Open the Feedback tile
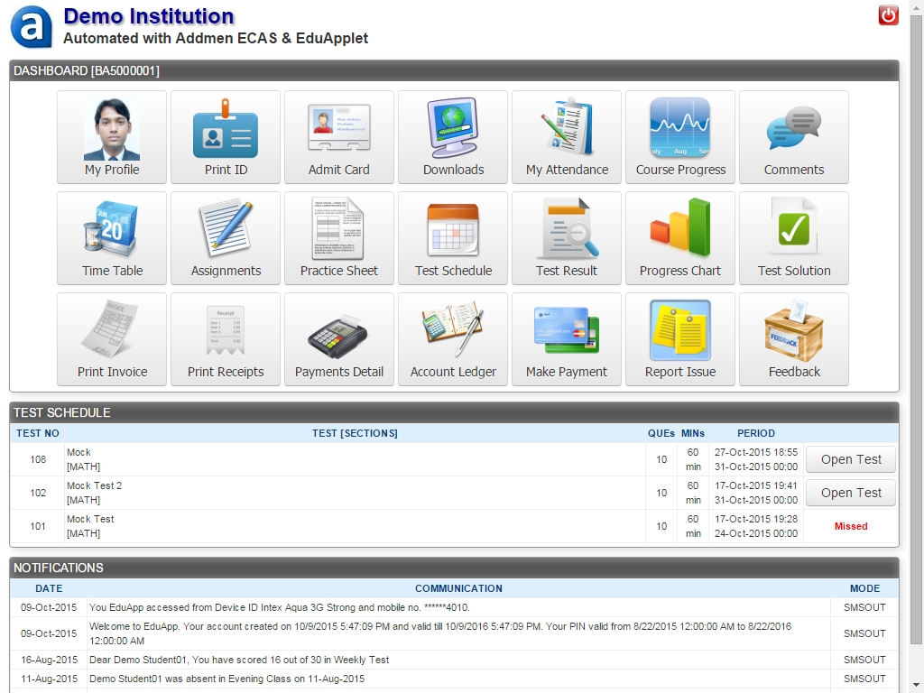924x693 pixels. 794,339
